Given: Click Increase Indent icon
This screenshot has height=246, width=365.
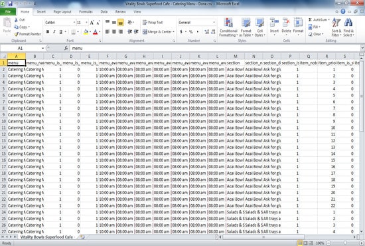Looking at the screenshot, I should point(137,32).
